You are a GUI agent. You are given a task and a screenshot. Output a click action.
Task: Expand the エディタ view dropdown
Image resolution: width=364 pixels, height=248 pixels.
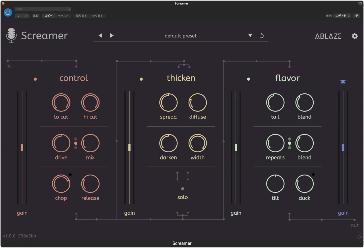pyautogui.click(x=342, y=16)
